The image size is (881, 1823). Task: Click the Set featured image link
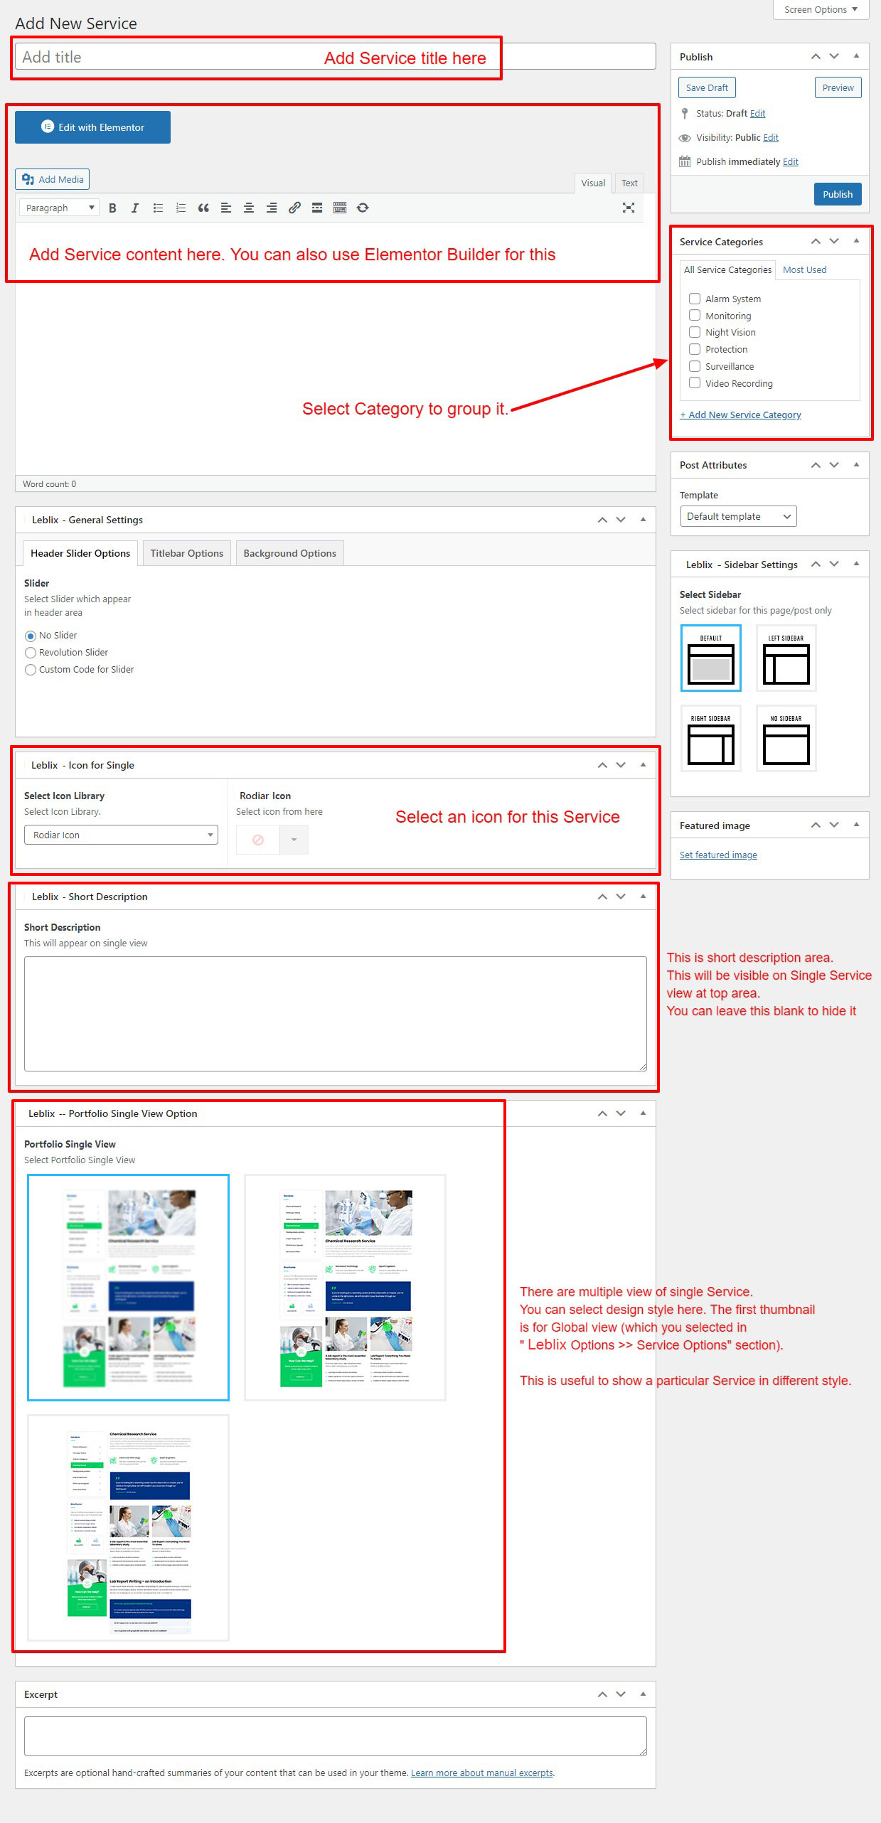717,855
